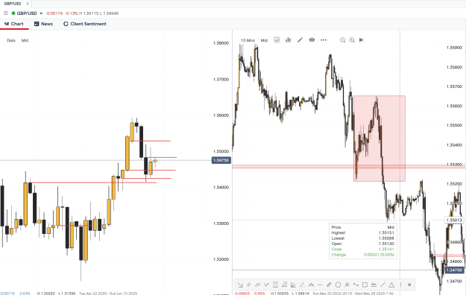
Task: Select the vertical line drawing tool
Action: coord(400,285)
